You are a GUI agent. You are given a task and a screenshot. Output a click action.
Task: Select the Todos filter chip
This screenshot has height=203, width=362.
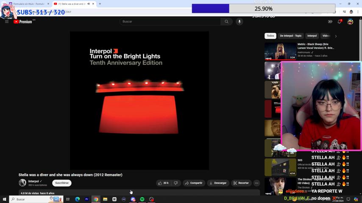point(270,36)
